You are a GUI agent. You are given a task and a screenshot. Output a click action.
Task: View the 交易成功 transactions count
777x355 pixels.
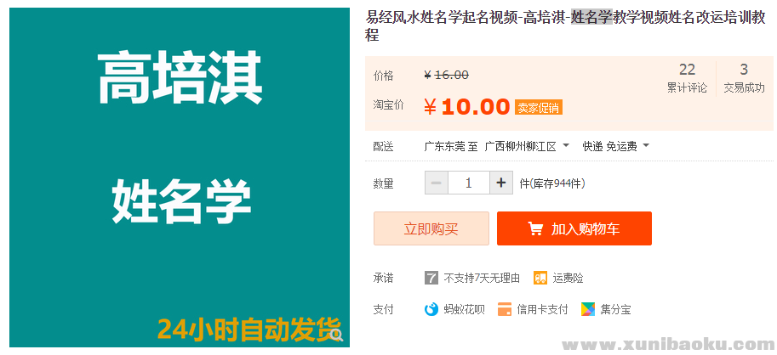(744, 78)
